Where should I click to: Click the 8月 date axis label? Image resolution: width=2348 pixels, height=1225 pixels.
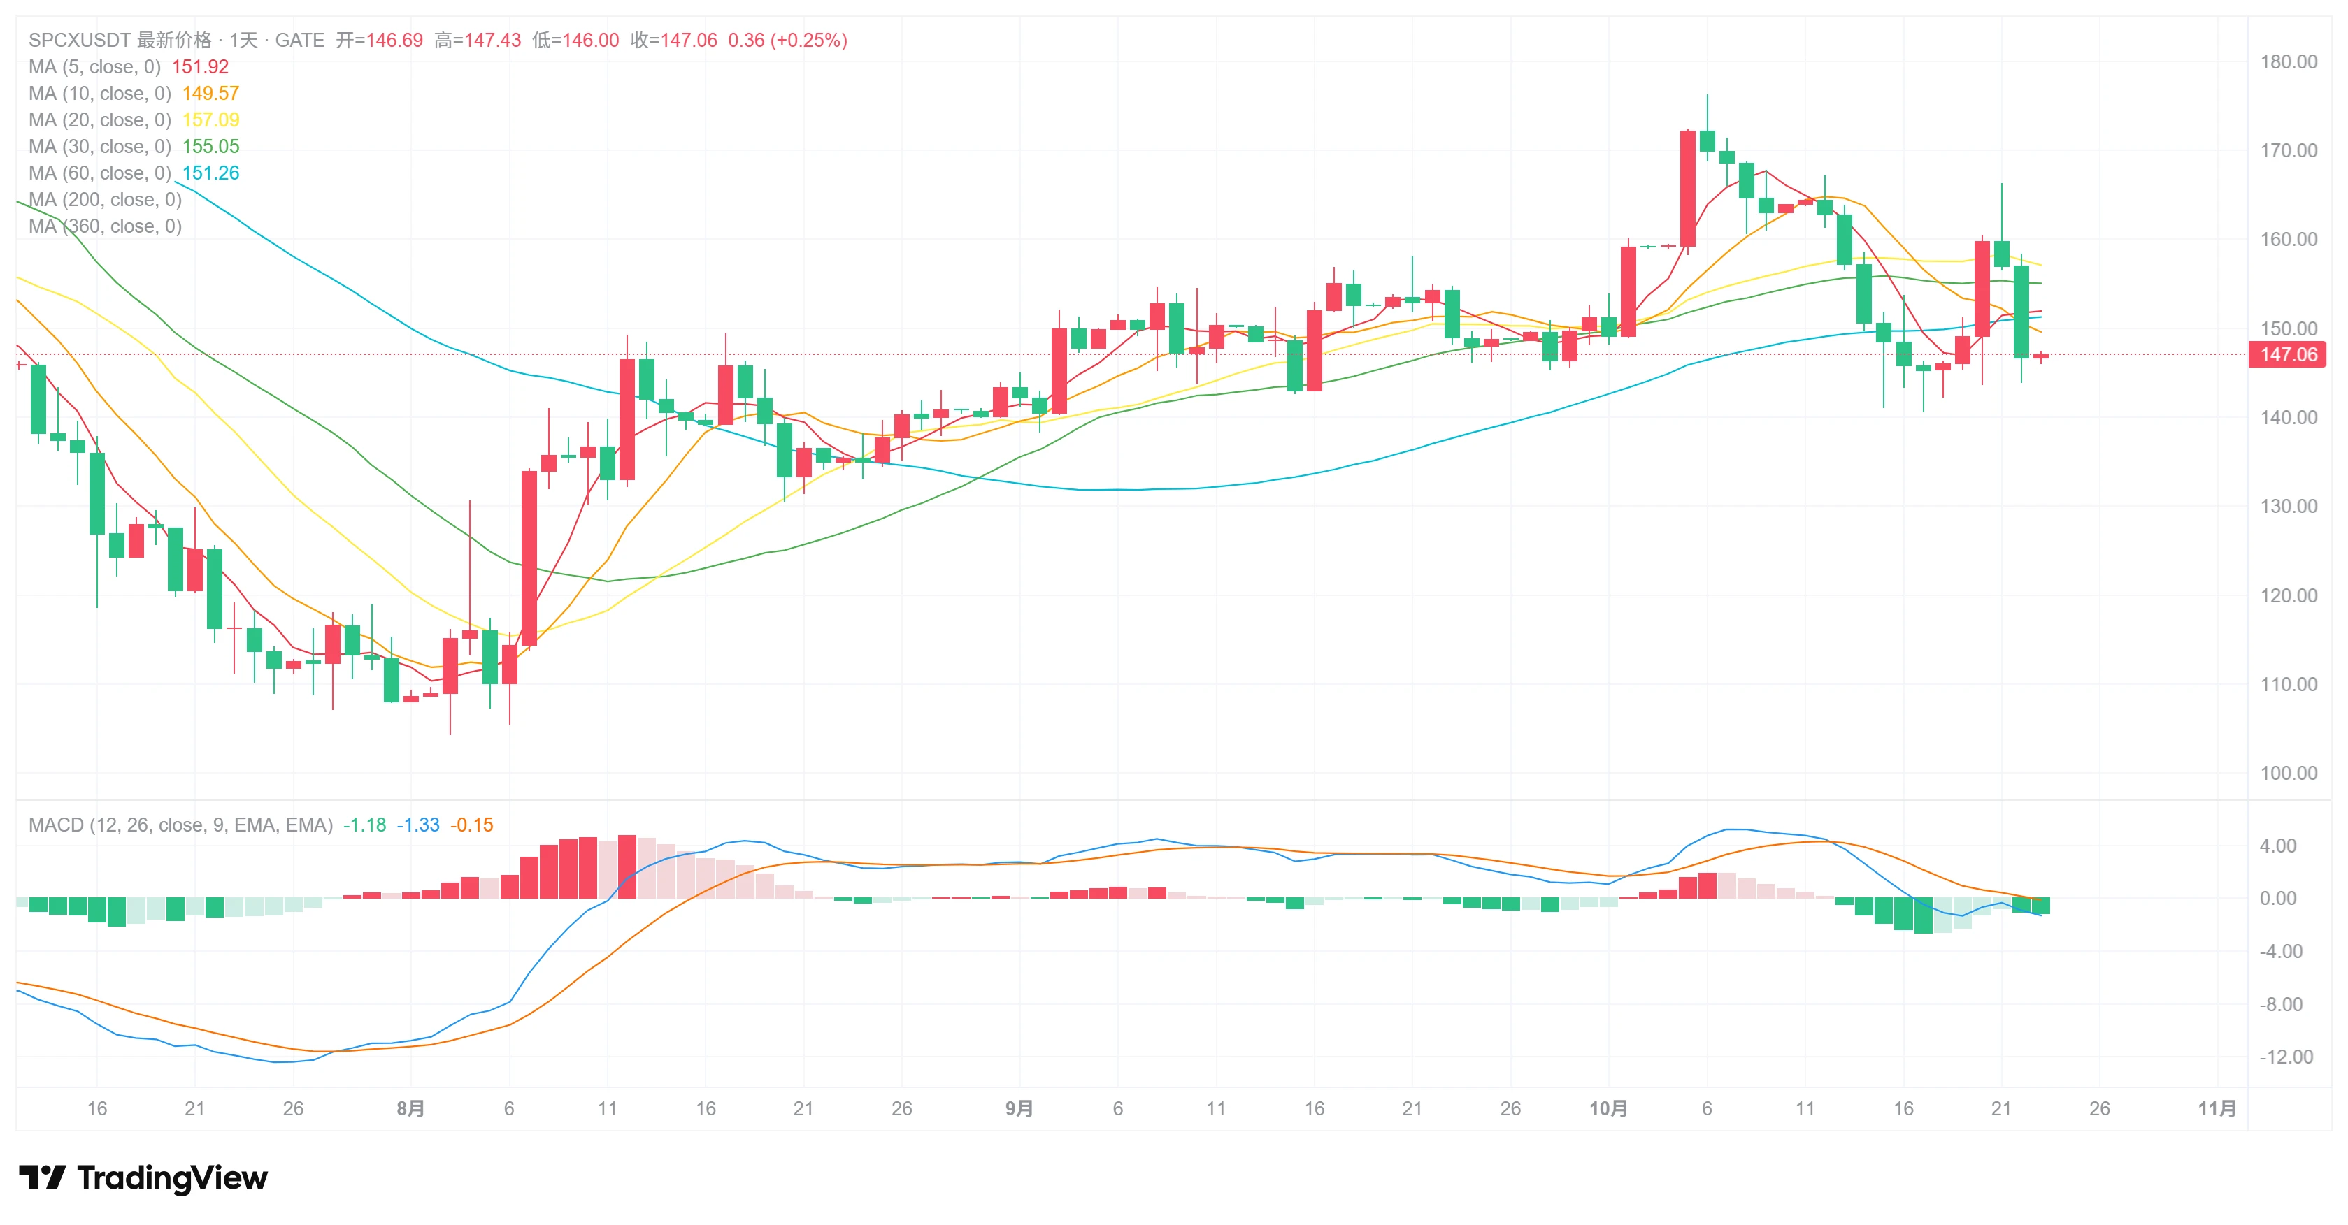pos(410,1108)
